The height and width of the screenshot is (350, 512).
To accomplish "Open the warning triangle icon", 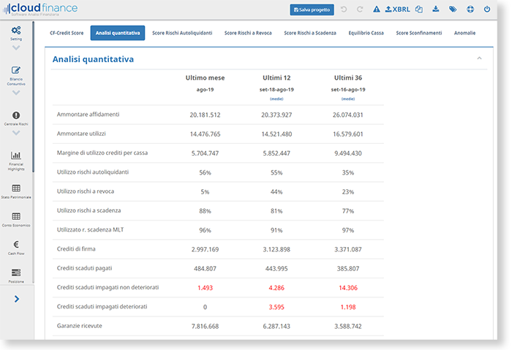I will coord(377,9).
